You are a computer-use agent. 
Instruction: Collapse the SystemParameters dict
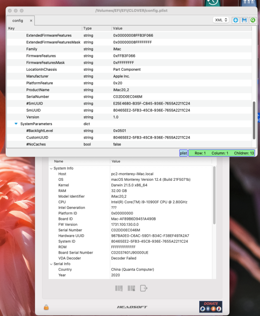(x=16, y=124)
